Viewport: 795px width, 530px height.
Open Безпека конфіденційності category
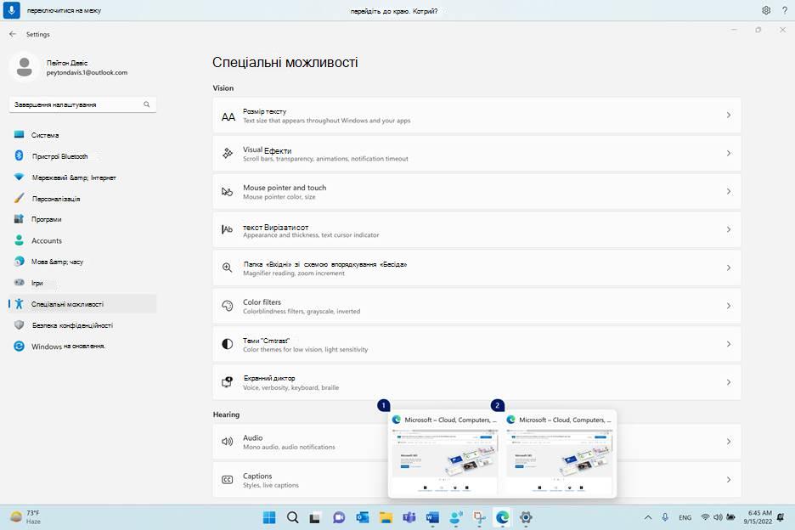(x=82, y=325)
